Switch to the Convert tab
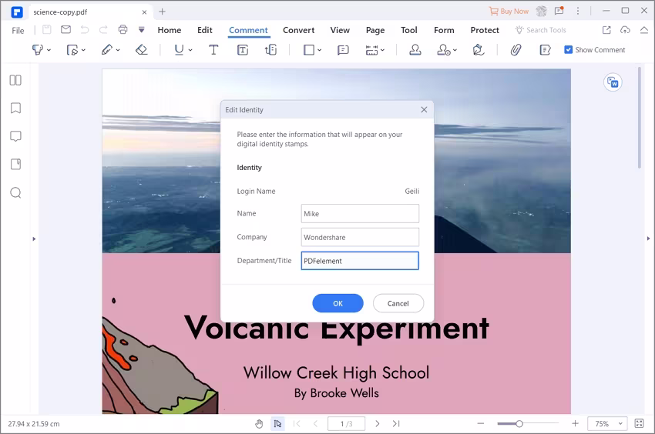 pos(299,30)
